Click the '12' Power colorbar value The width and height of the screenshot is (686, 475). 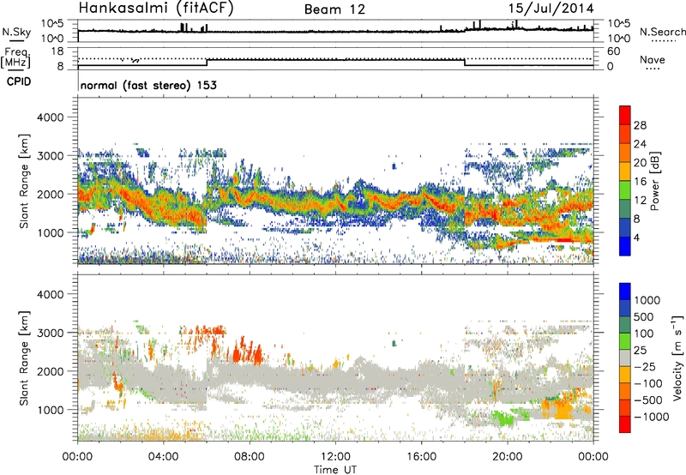pyautogui.click(x=640, y=201)
